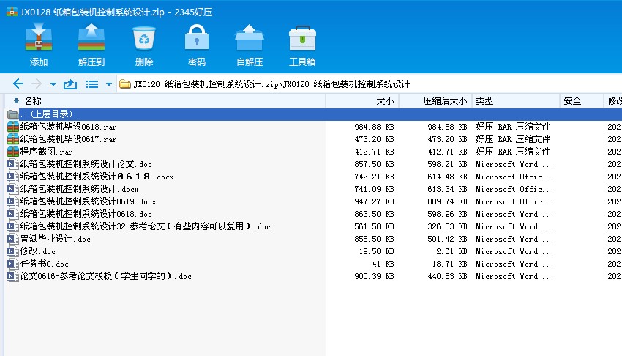Click compressed size 440.53 KB cell
Image resolution: width=622 pixels, height=356 pixels.
pos(447,276)
